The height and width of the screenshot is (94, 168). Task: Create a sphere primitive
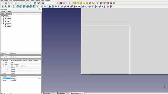pyautogui.click(x=81, y=3)
